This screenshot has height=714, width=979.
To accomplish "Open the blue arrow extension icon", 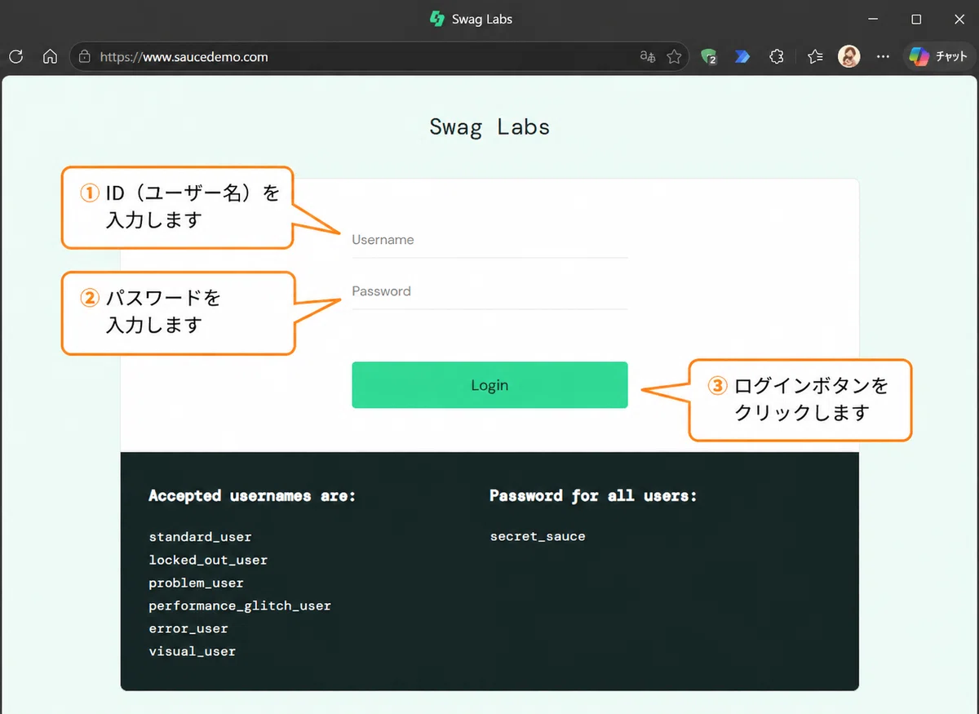I will click(742, 56).
